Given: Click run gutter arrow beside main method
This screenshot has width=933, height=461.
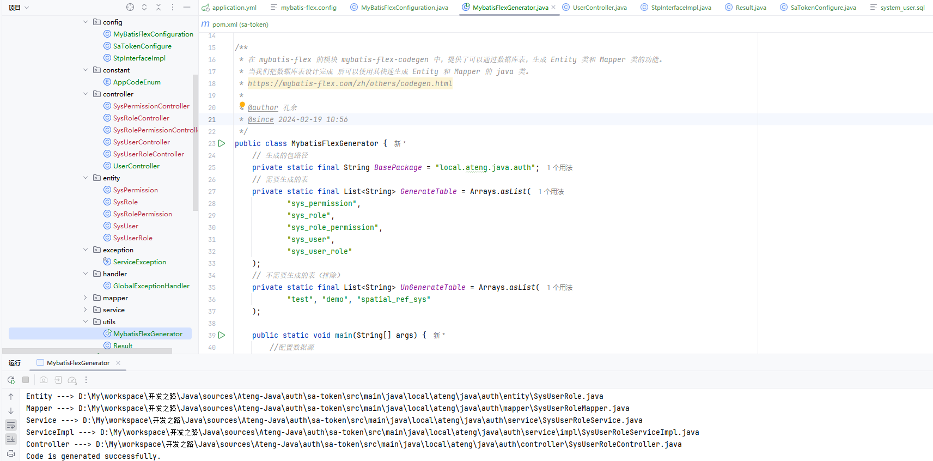Looking at the screenshot, I should pyautogui.click(x=222, y=336).
